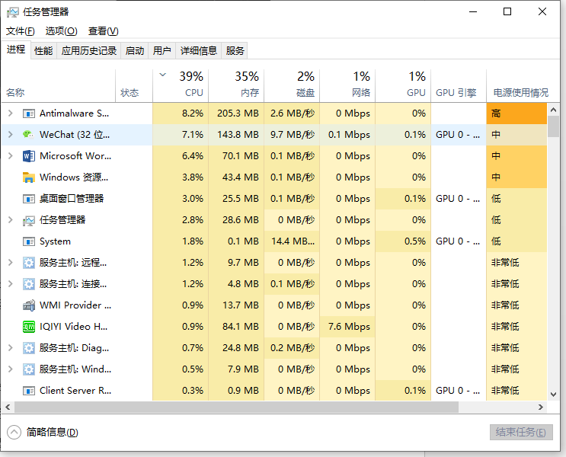Open the 详细信息 tab
This screenshot has width=566, height=457.
[x=199, y=50]
